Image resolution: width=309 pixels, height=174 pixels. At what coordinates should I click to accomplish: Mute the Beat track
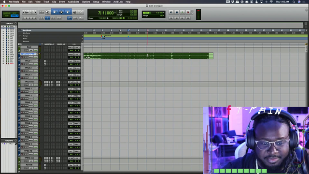[x=27, y=50]
